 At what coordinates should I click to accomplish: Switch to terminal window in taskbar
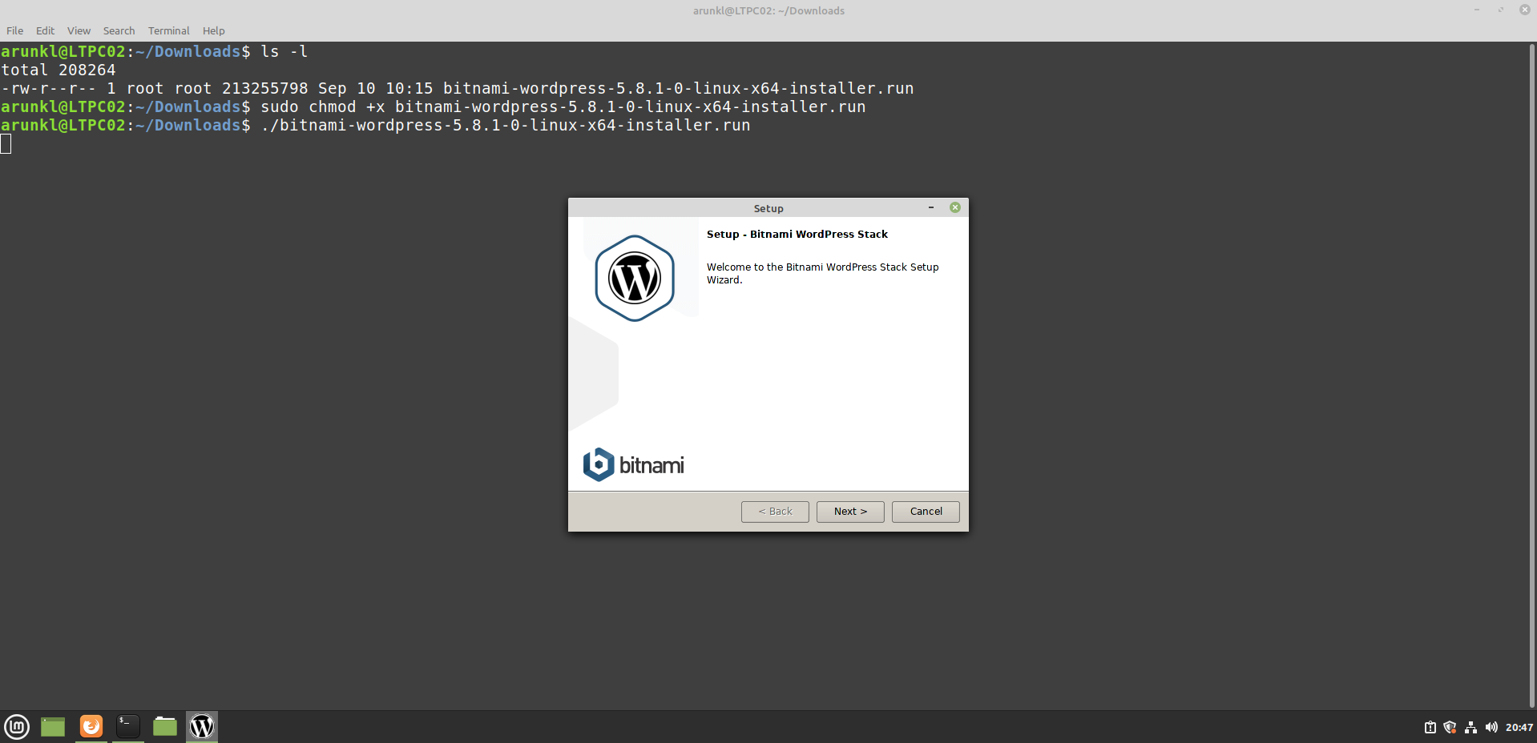[x=128, y=726]
